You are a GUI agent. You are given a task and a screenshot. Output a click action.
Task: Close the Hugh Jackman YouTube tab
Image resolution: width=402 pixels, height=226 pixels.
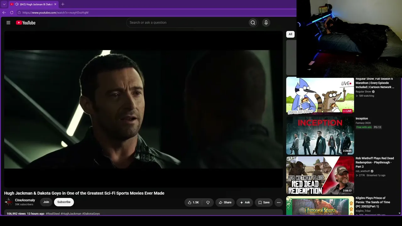tap(55, 4)
